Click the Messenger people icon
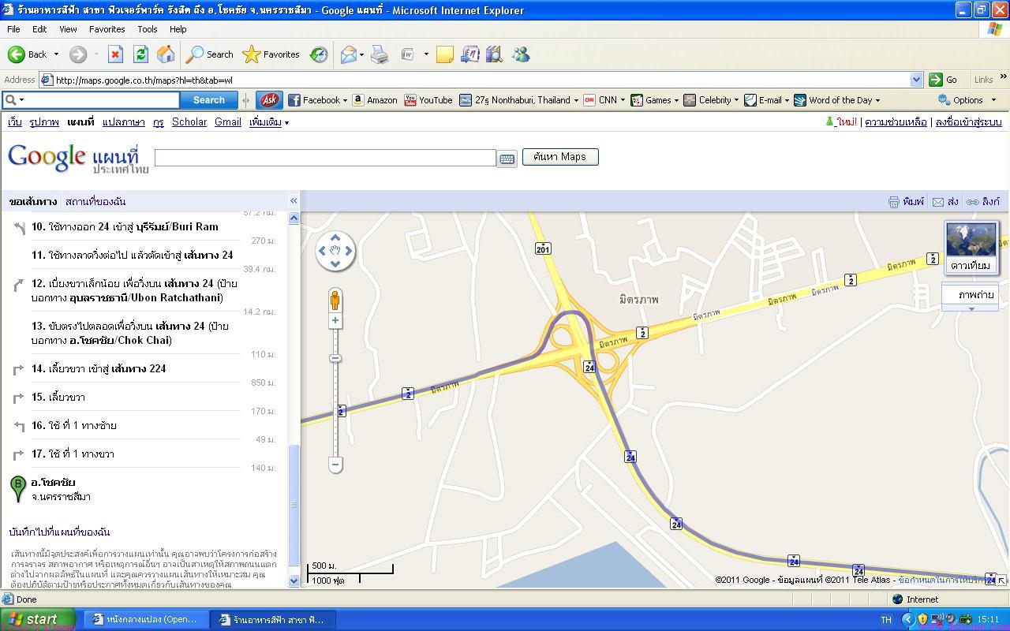The height and width of the screenshot is (631, 1010). [521, 54]
